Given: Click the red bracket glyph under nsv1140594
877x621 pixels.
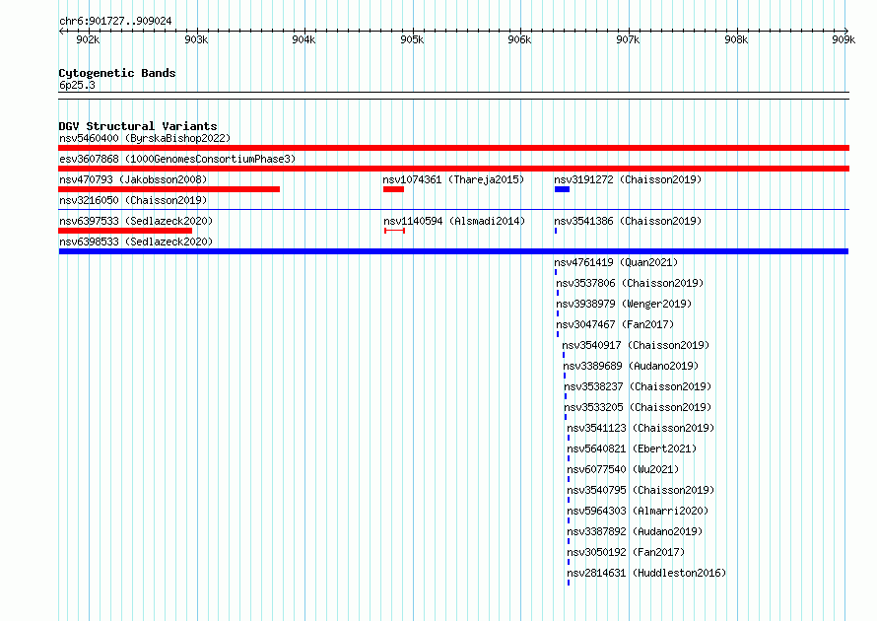Looking at the screenshot, I should (x=394, y=231).
